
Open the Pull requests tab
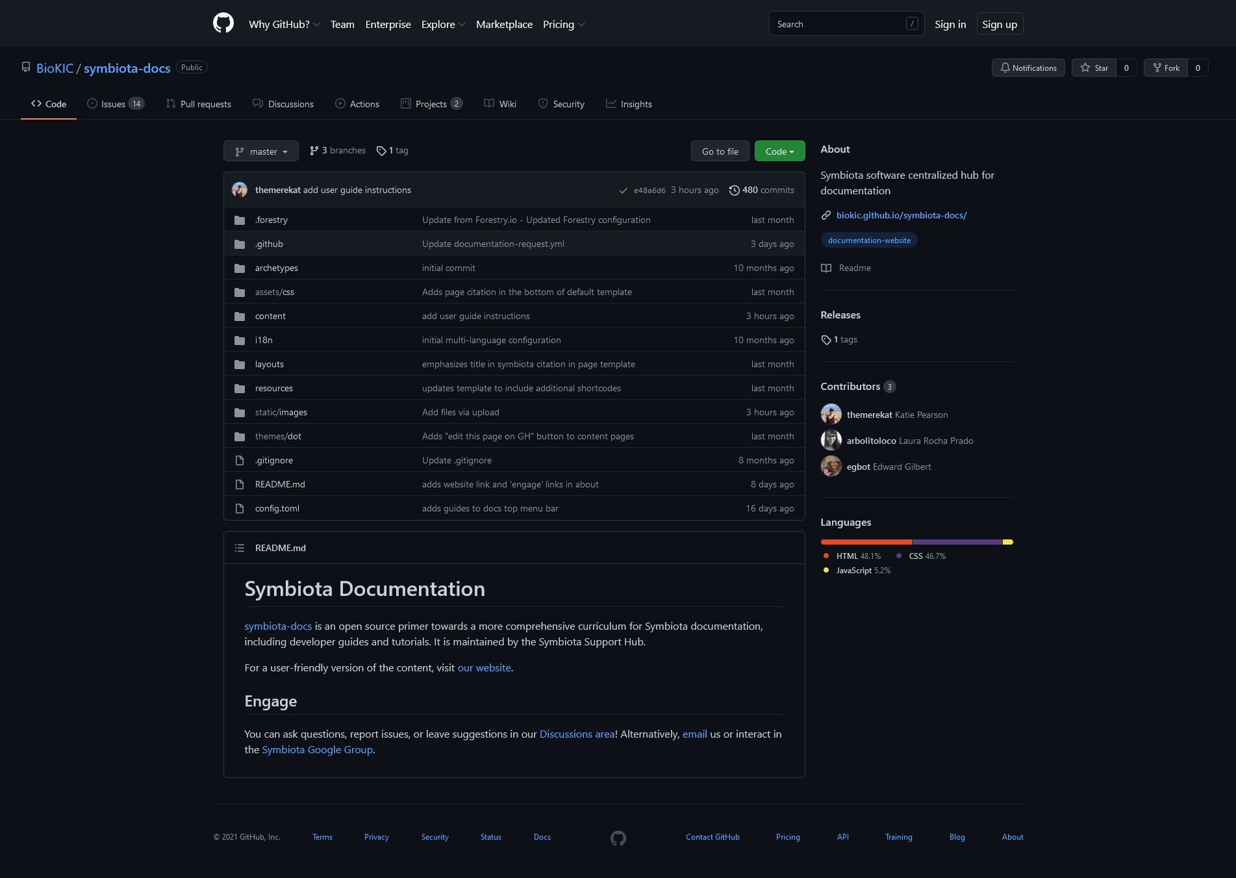tap(198, 104)
